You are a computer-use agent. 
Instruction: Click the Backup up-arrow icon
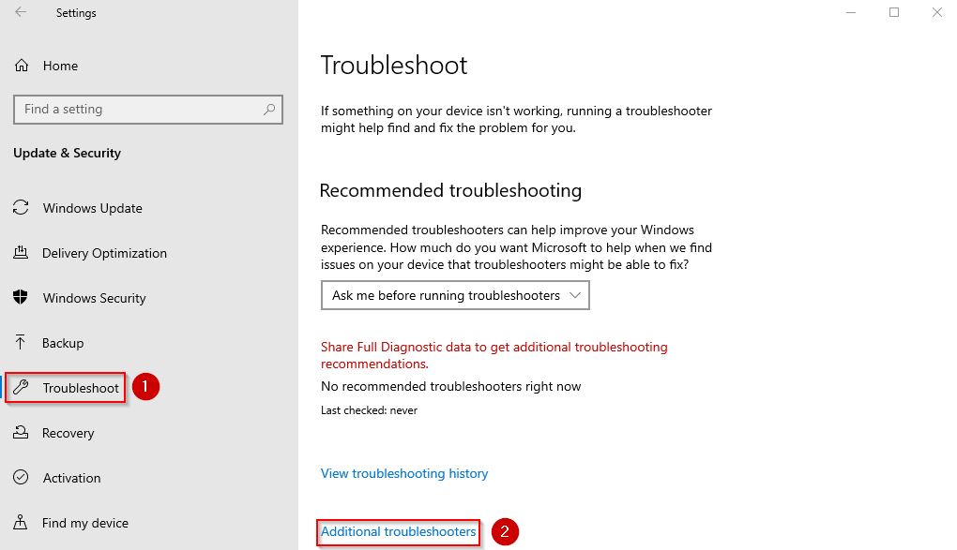click(x=21, y=343)
